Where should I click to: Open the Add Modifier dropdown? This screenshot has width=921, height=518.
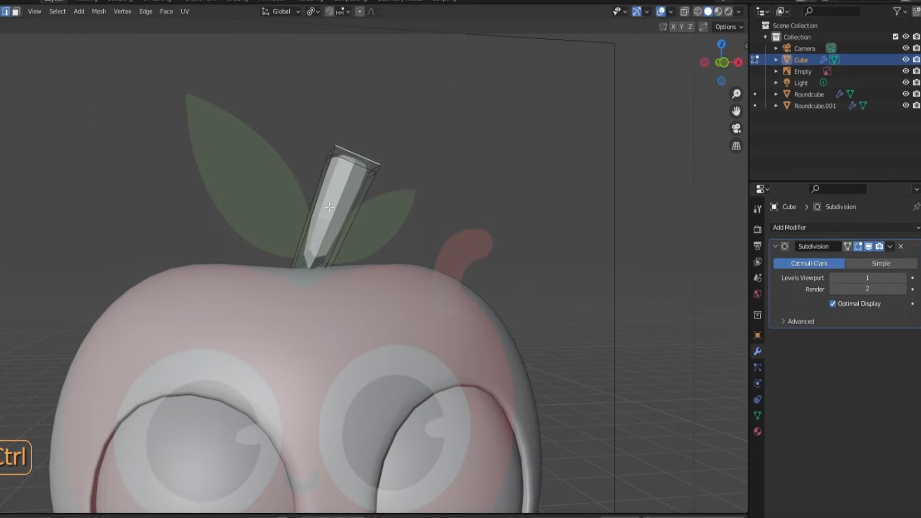pyautogui.click(x=844, y=227)
